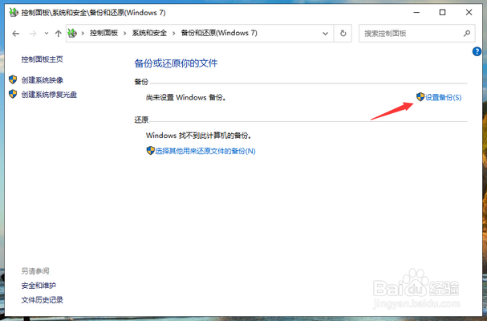
Task: Click 设置备份(S) link
Action: 443,98
